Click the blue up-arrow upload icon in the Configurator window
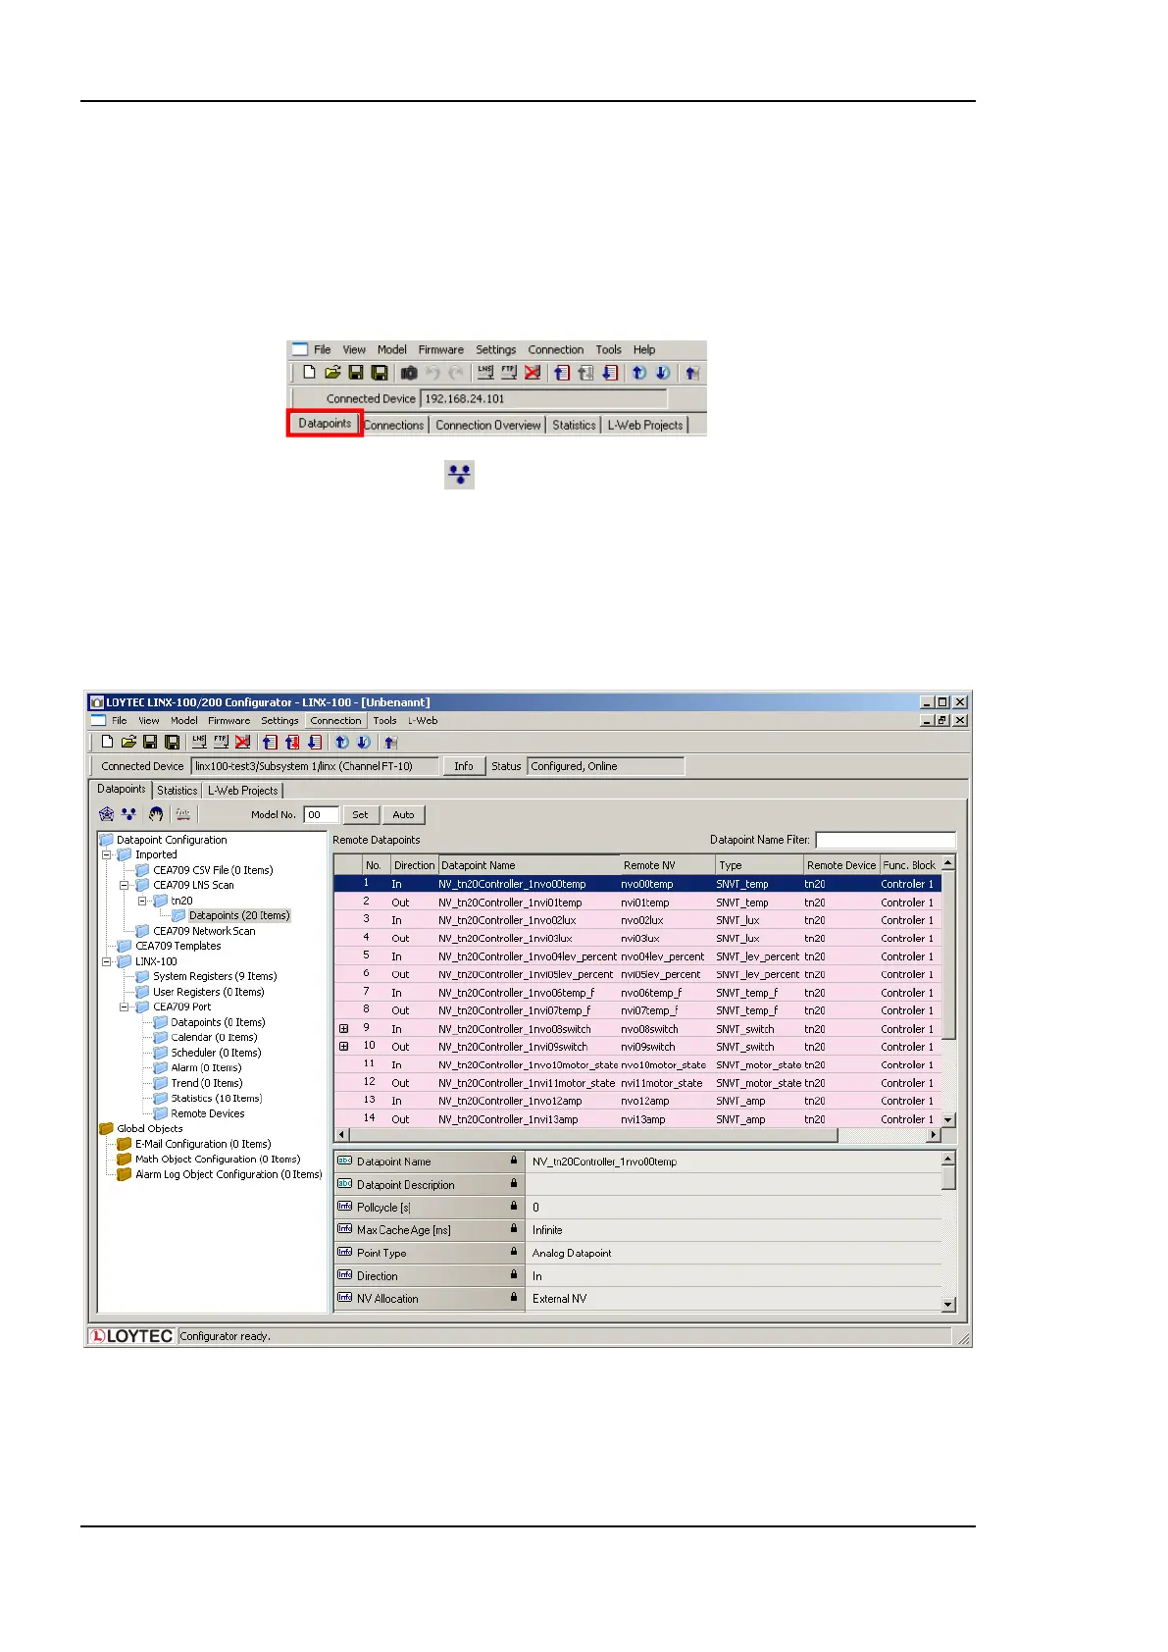The height and width of the screenshot is (1652, 1168). pos(341,742)
